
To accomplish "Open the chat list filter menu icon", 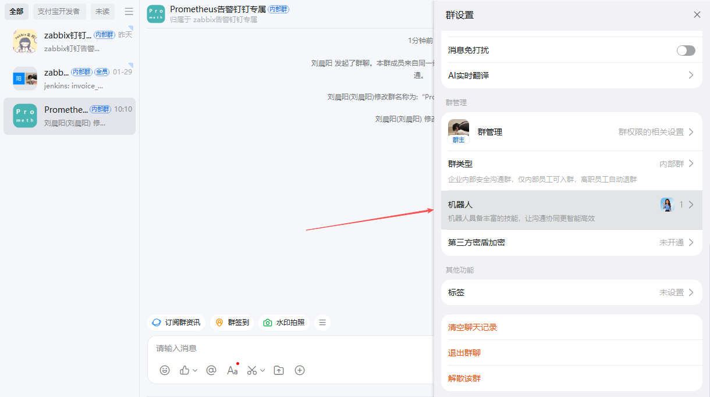I will (x=129, y=12).
